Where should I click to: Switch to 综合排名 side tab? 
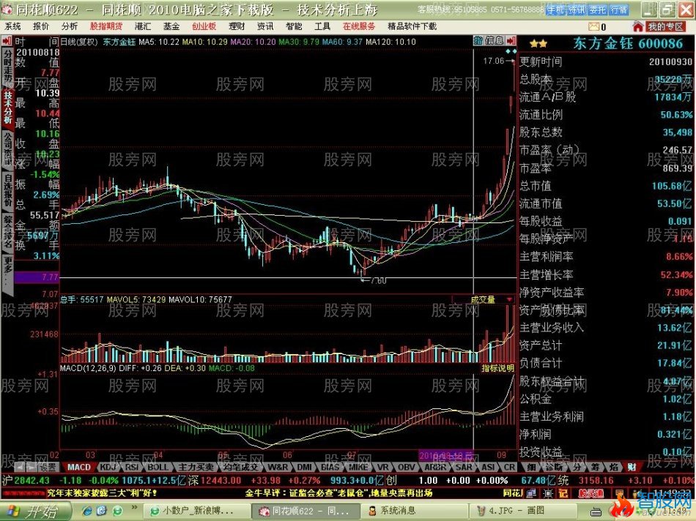tap(7, 232)
